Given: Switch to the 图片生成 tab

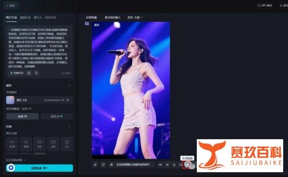Looking at the screenshot, I should tap(12, 18).
